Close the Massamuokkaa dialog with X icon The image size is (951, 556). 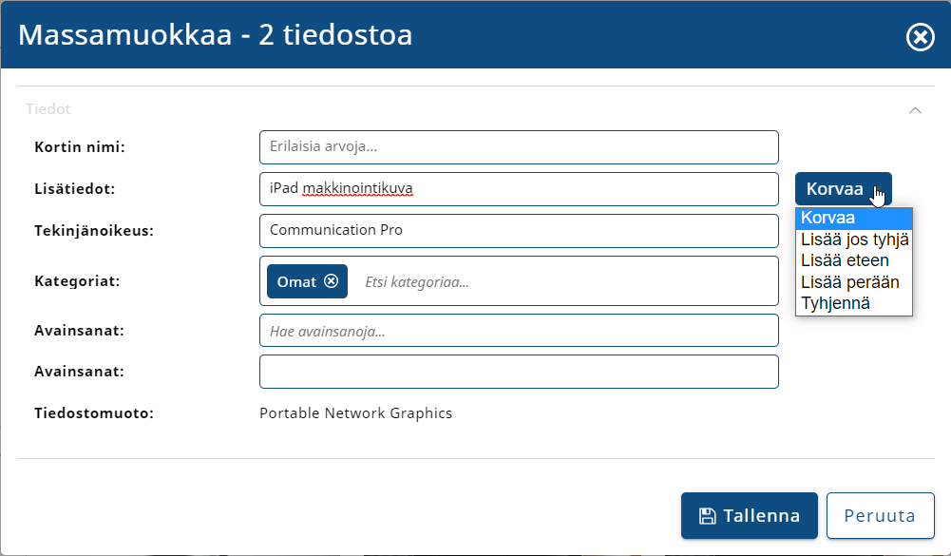pos(920,37)
